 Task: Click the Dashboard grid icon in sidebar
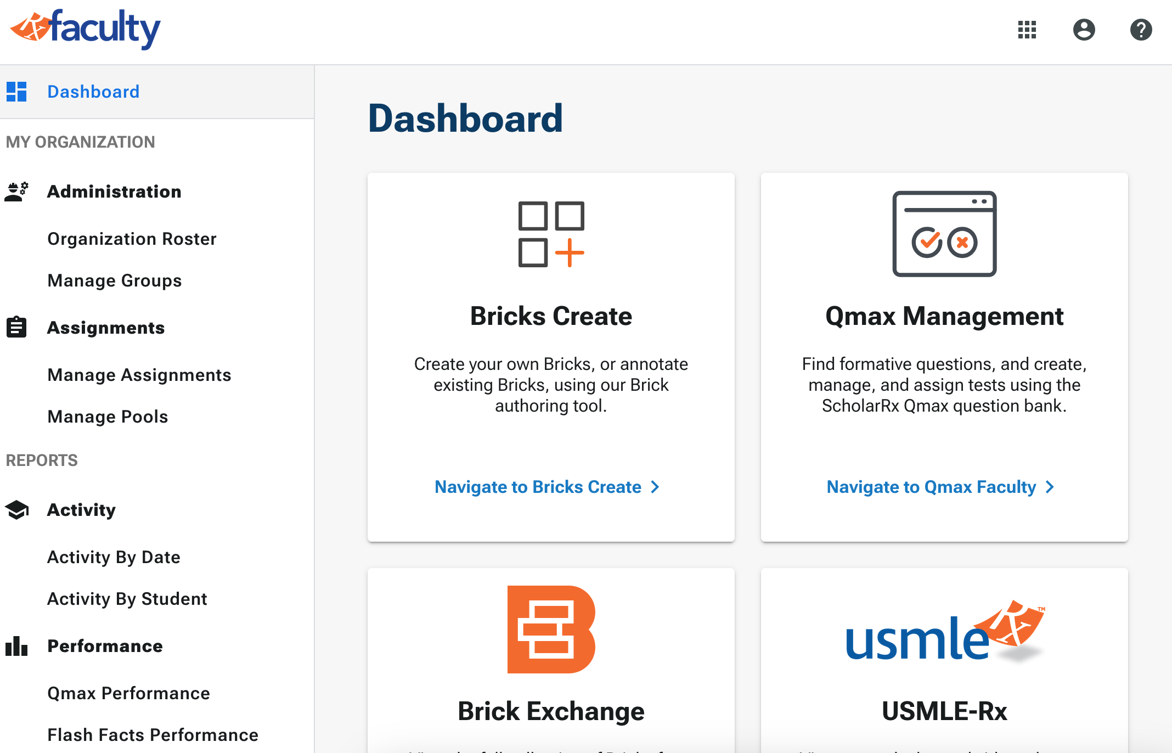click(x=16, y=92)
